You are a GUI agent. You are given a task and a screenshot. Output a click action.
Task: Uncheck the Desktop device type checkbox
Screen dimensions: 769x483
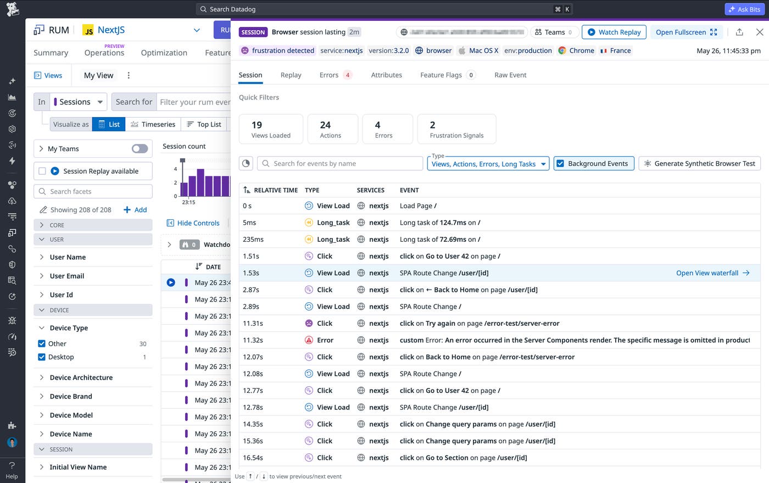42,357
